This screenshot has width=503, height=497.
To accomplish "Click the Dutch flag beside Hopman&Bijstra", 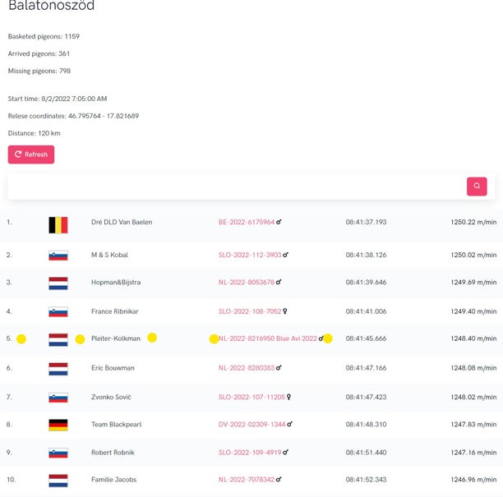I will (x=58, y=283).
